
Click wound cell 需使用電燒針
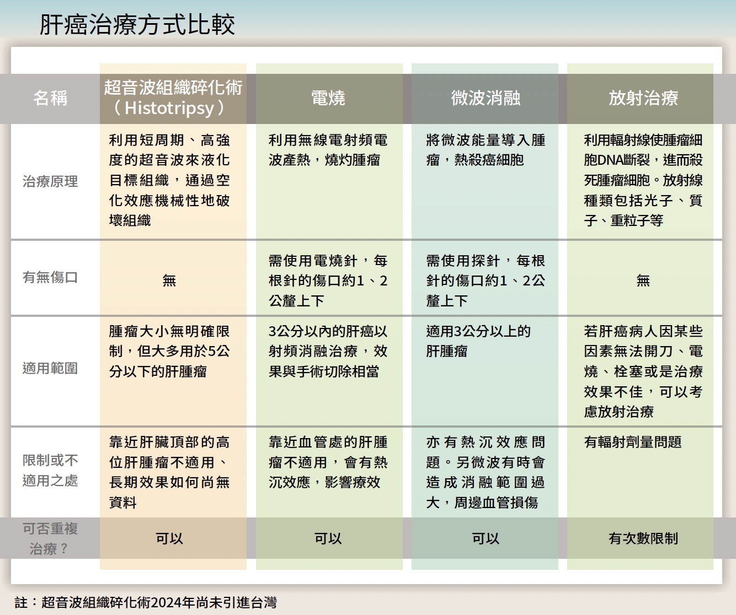pyautogui.click(x=328, y=280)
